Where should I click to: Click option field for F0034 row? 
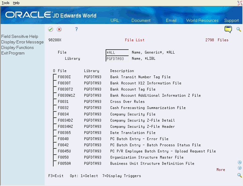55,114
